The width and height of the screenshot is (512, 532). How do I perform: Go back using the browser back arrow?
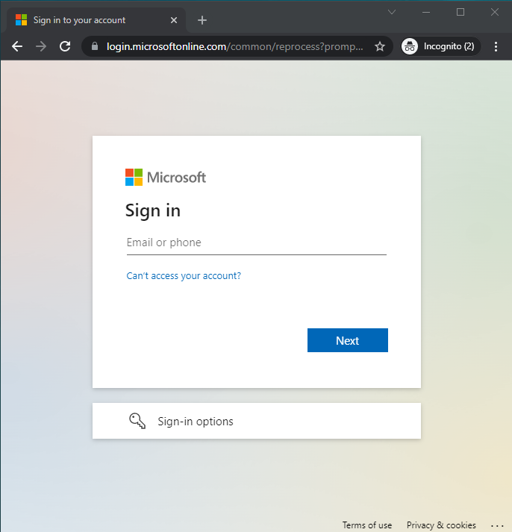17,46
